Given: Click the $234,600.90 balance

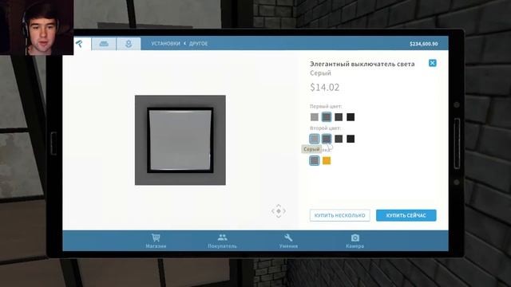Looking at the screenshot, I should [424, 44].
